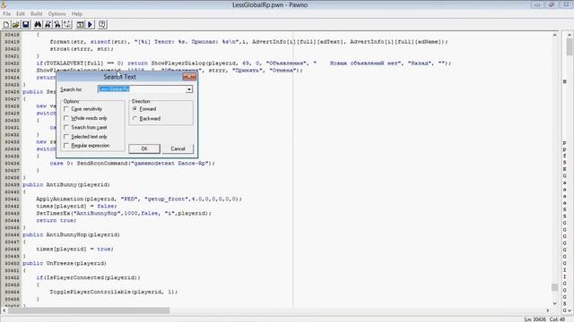Click Cancel in Search Text dialog
Image resolution: width=574 pixels, height=322 pixels.
178,148
